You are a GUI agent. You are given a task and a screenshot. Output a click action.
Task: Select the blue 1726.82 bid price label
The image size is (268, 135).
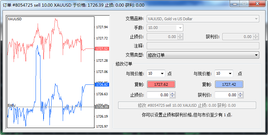pos(102,84)
